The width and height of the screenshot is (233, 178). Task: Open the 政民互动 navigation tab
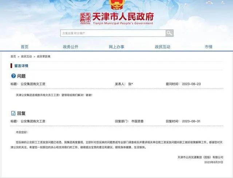click(162, 47)
